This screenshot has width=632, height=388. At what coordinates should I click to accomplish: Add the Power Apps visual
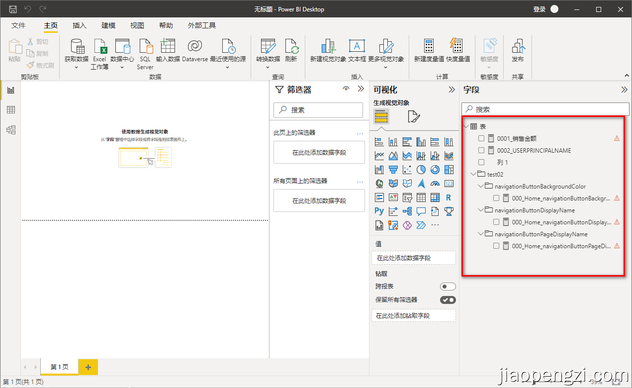pos(407,225)
